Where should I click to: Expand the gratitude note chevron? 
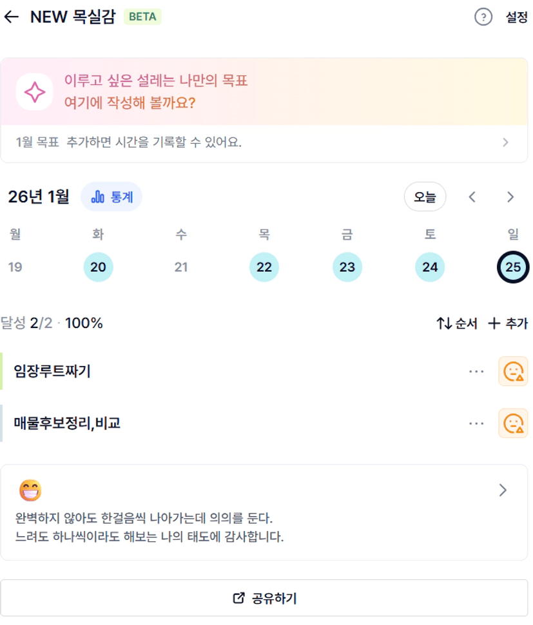pyautogui.click(x=503, y=490)
